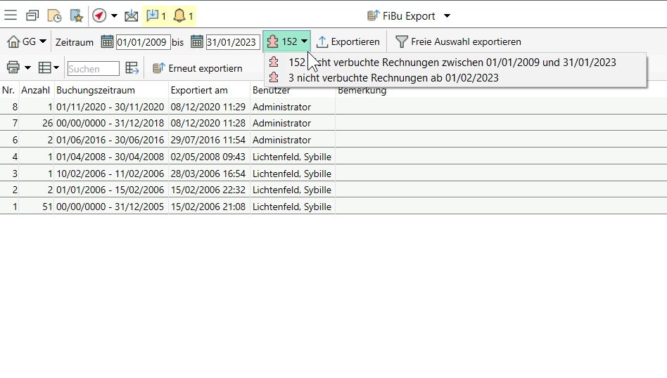Screen dimensions: 667x378
Task: Open the start date calendar picker
Action: [107, 42]
